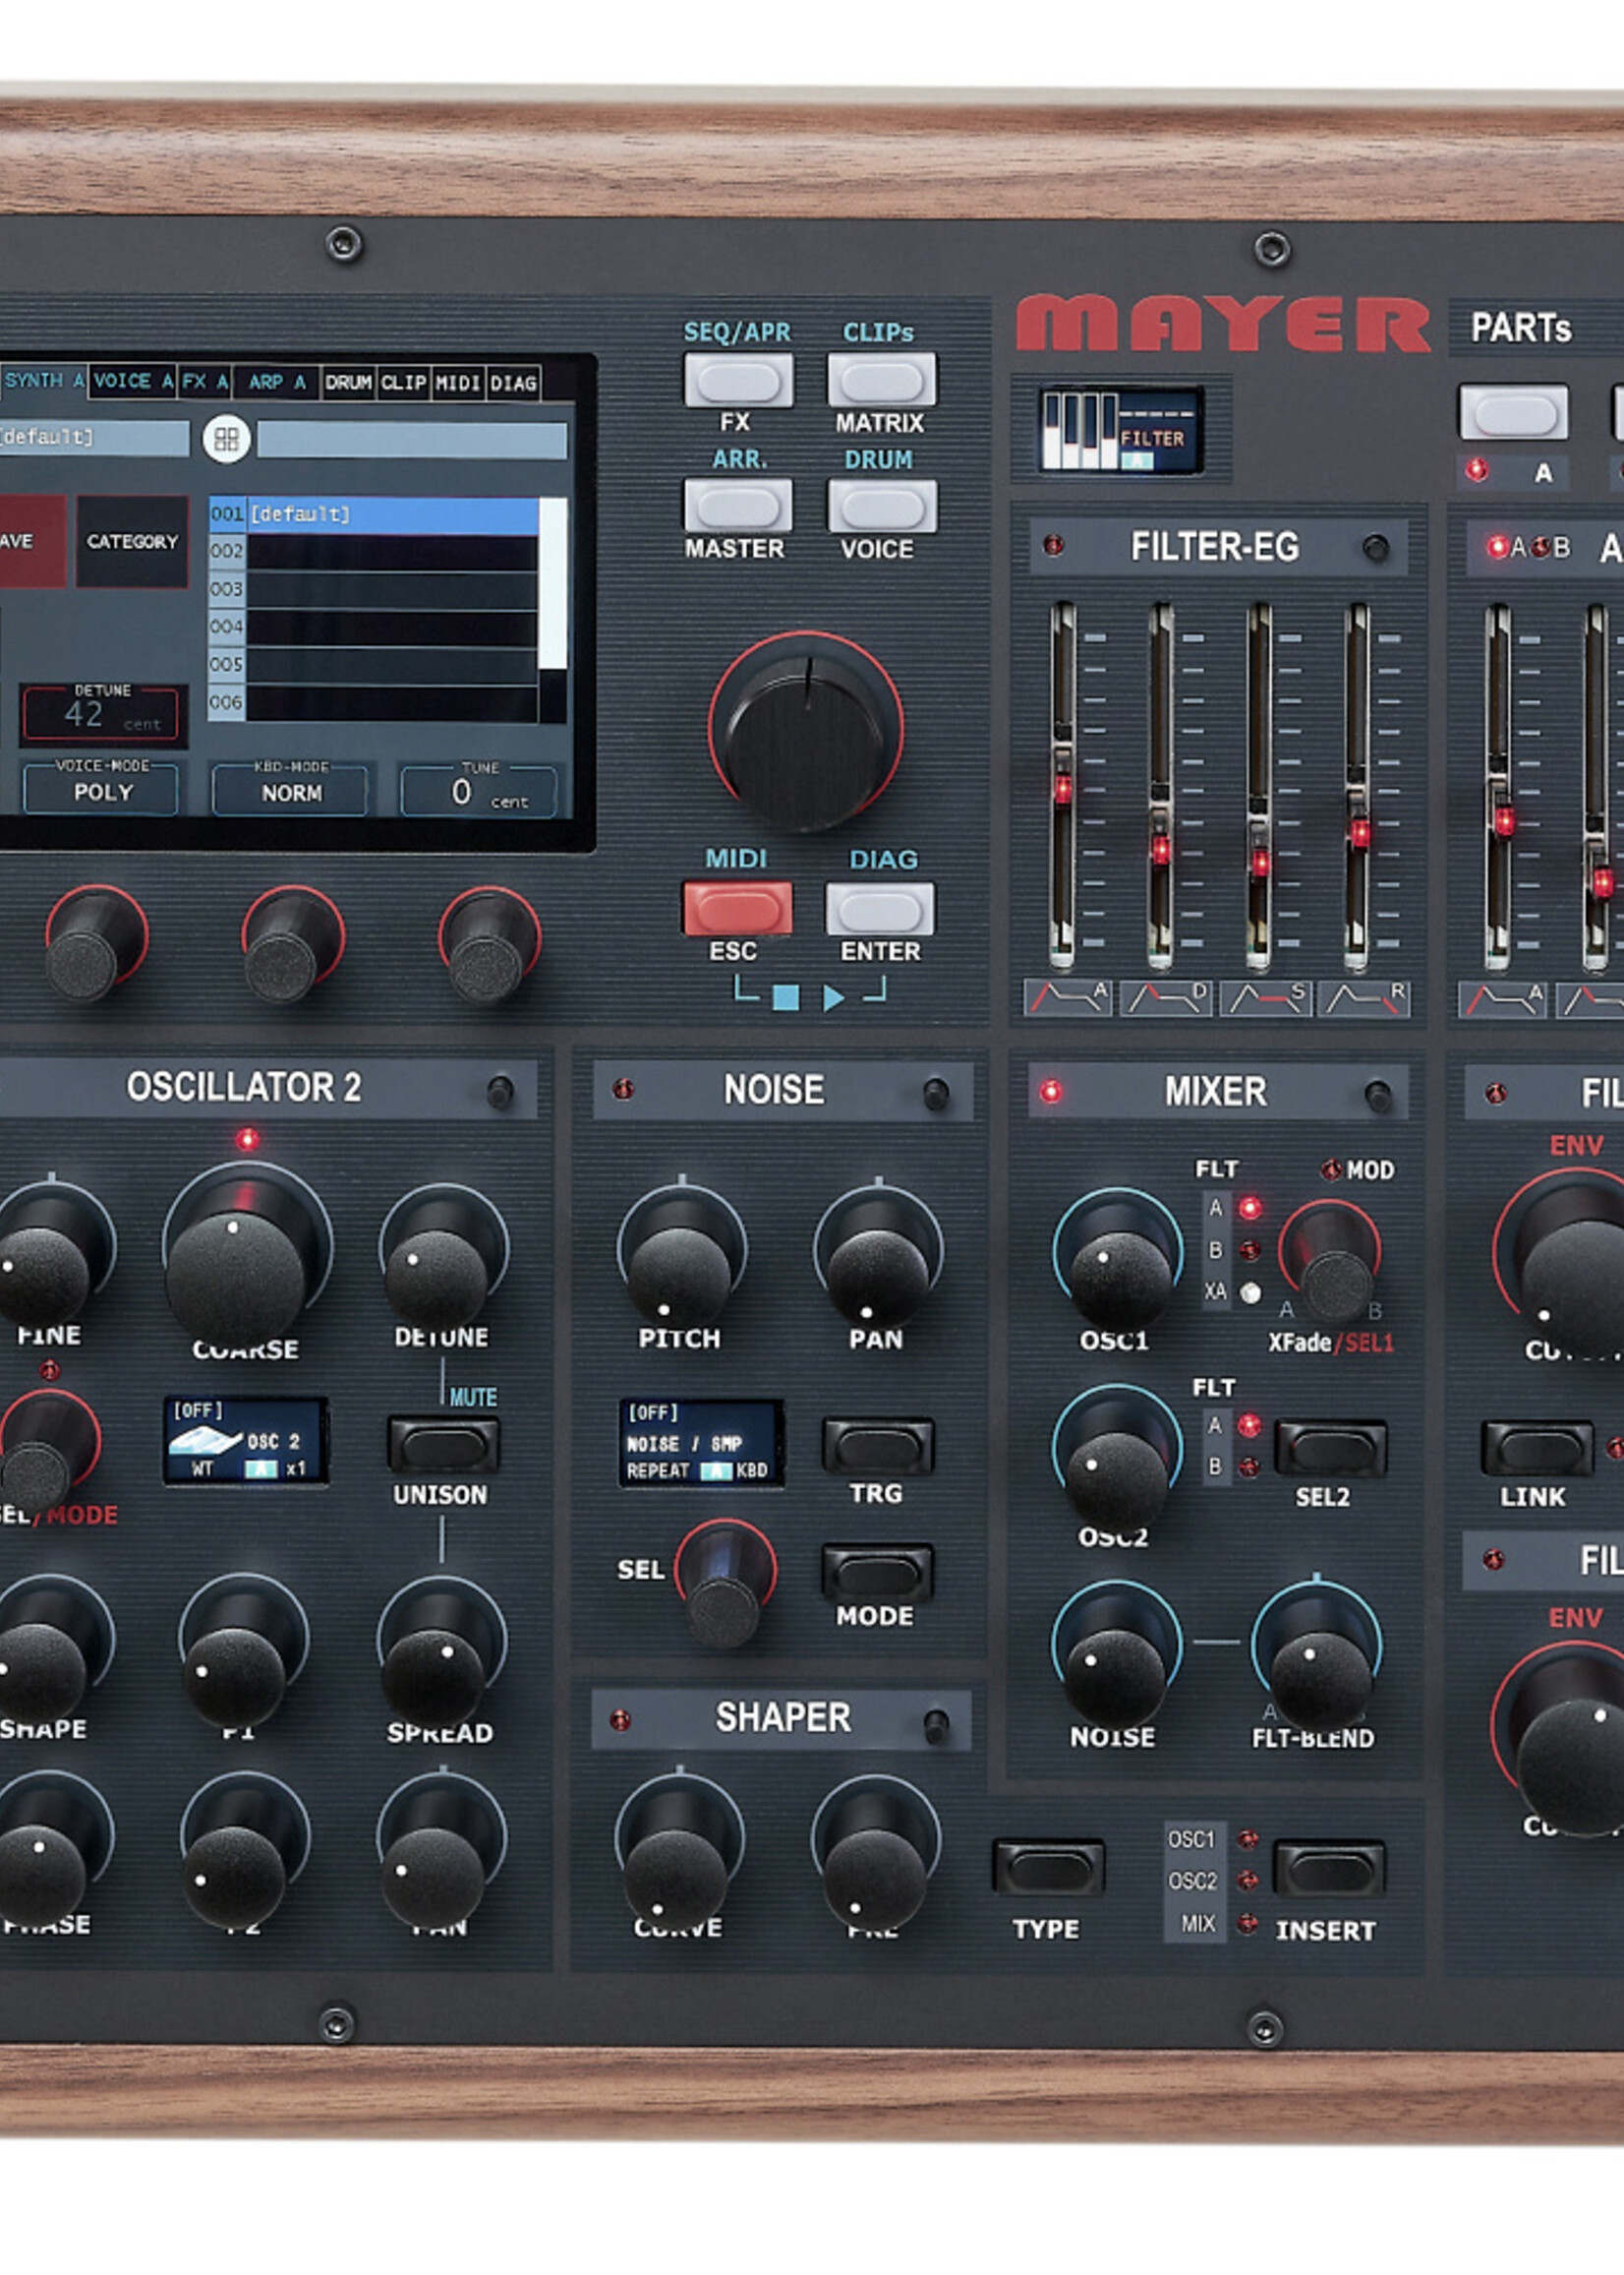Hit the DIAG ENTER button
1624x2275 pixels.
pos(880,909)
